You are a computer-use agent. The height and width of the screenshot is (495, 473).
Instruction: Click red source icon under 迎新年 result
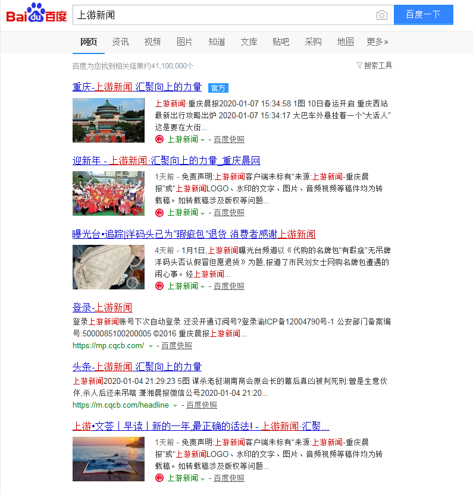coord(159,213)
